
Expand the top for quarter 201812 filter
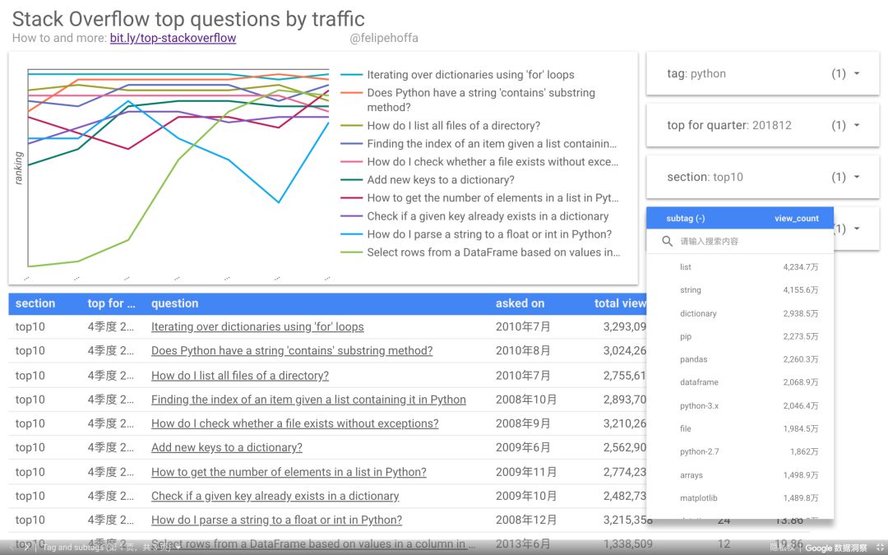tap(762, 125)
